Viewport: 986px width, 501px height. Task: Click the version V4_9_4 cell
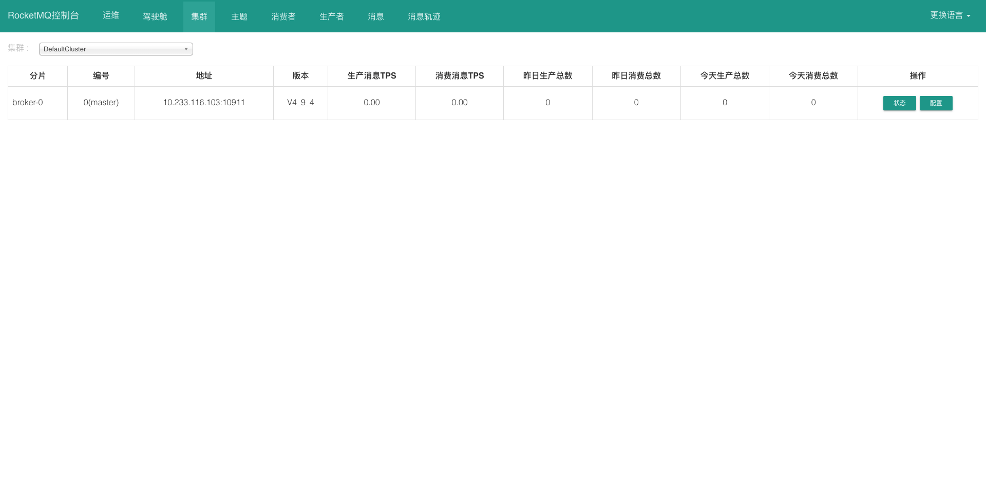click(300, 103)
